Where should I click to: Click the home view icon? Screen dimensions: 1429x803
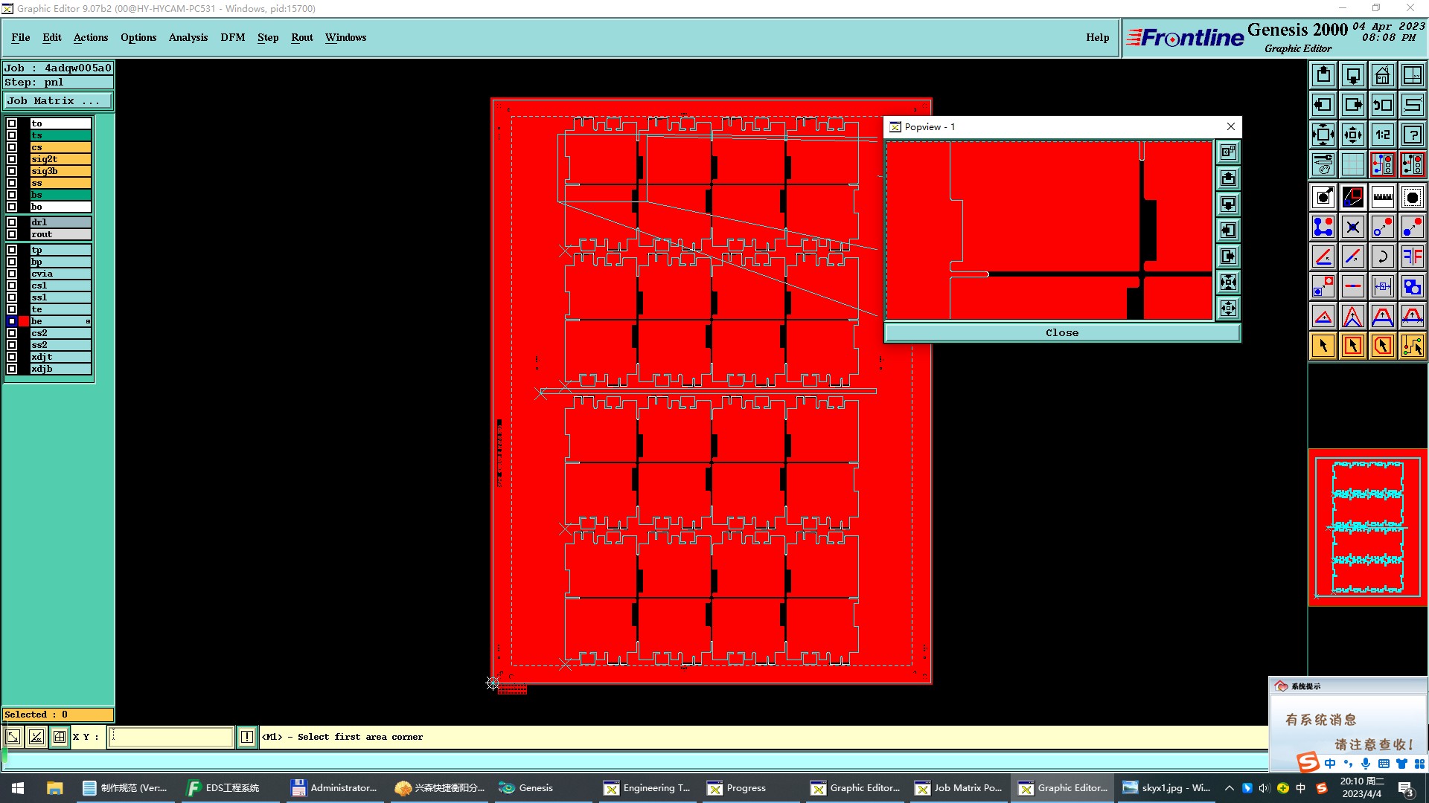coord(1382,75)
